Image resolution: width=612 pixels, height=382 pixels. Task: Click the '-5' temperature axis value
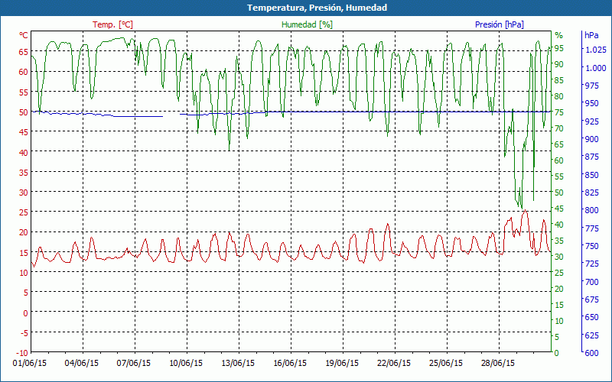click(24, 333)
